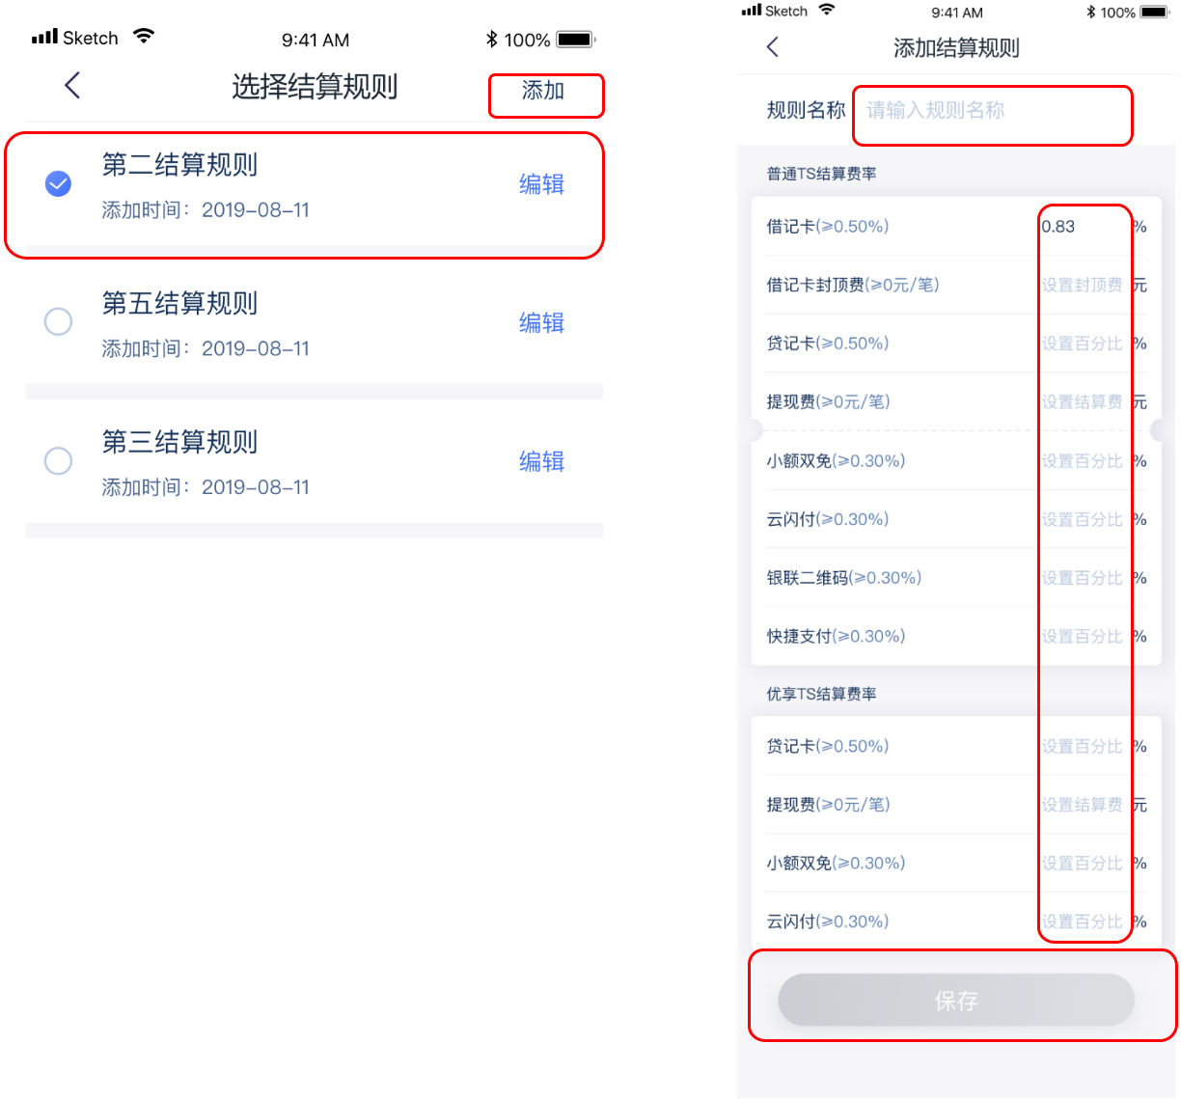Select the 第二结算规则 radio button

59,183
